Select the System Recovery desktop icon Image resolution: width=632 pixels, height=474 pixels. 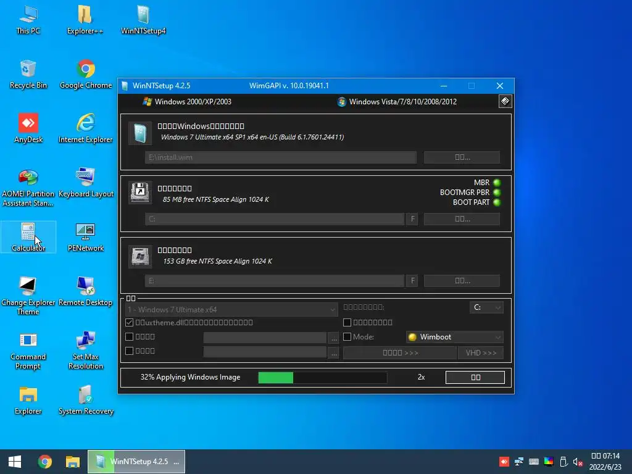pos(86,401)
